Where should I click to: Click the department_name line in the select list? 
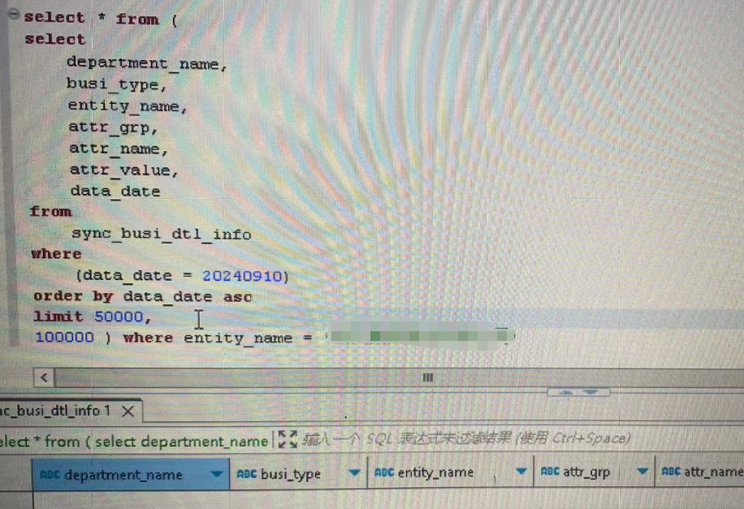click(x=147, y=63)
